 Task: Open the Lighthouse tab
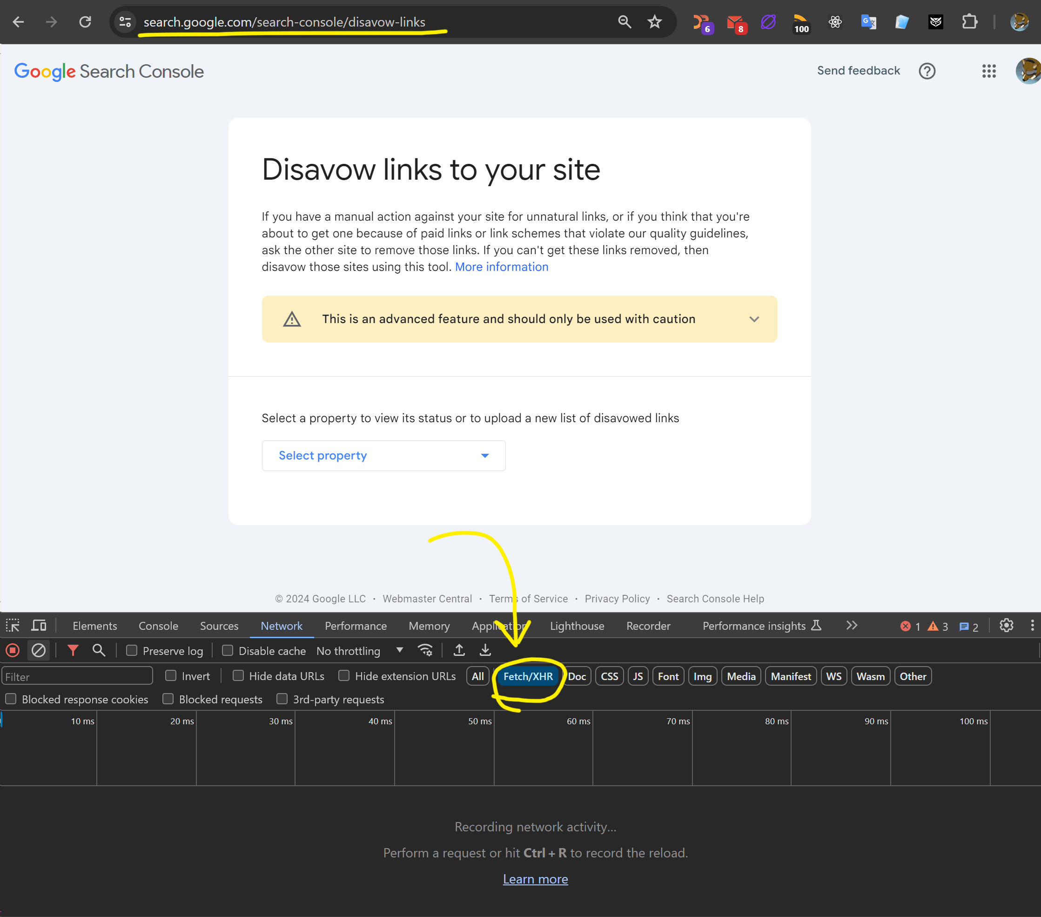click(577, 626)
